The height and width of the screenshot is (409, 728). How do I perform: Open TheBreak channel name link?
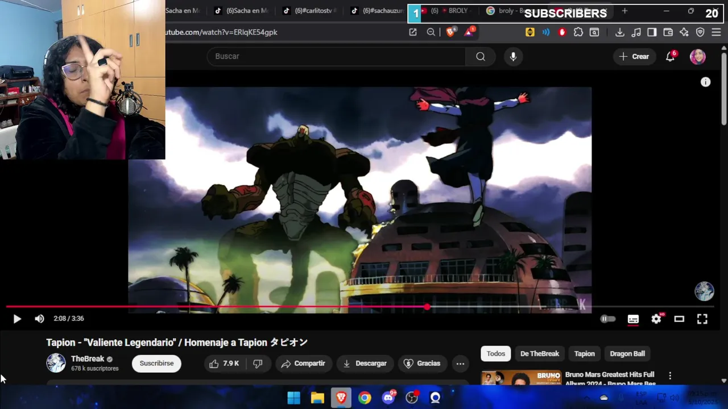tap(88, 359)
